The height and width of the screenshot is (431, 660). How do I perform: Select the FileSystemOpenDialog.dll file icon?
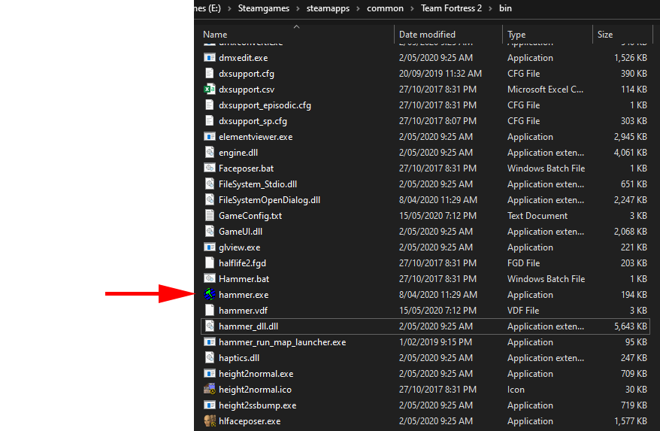(210, 199)
